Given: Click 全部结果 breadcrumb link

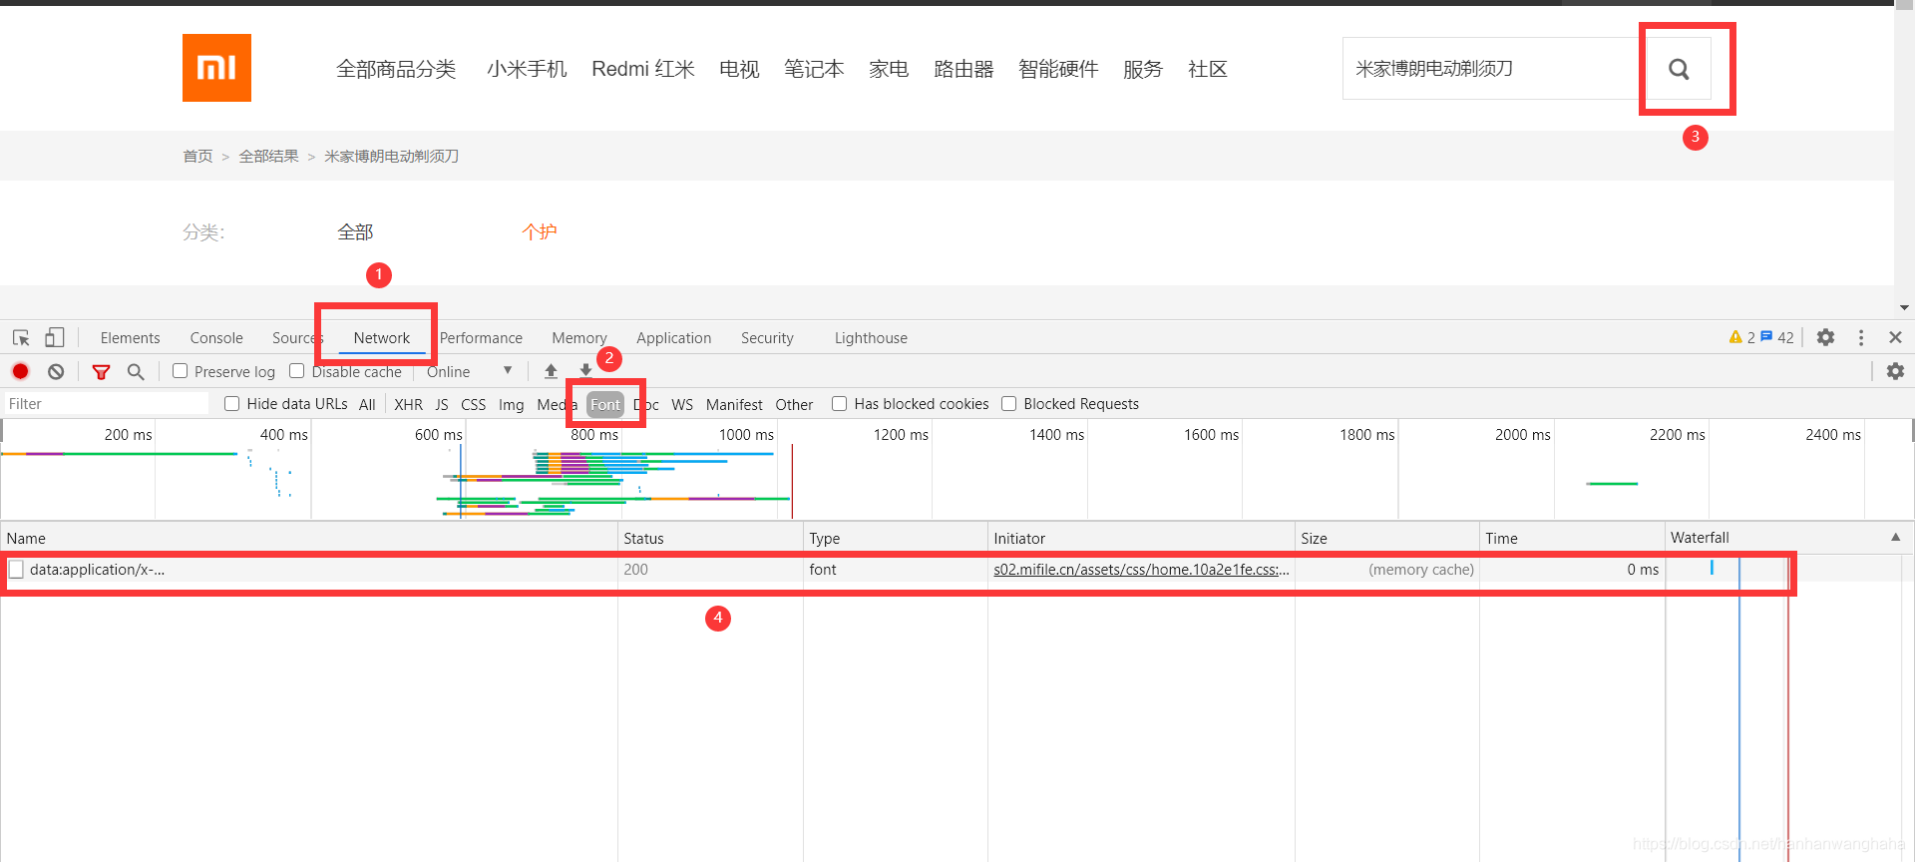Looking at the screenshot, I should (x=268, y=156).
